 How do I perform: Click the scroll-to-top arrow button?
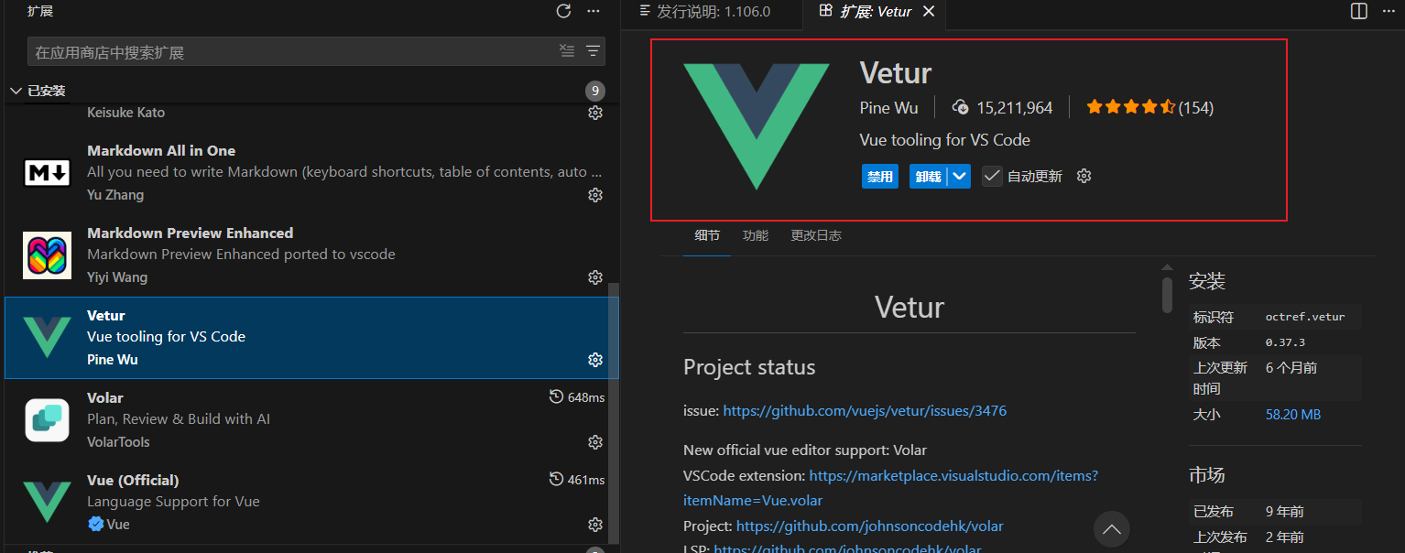point(1112,529)
